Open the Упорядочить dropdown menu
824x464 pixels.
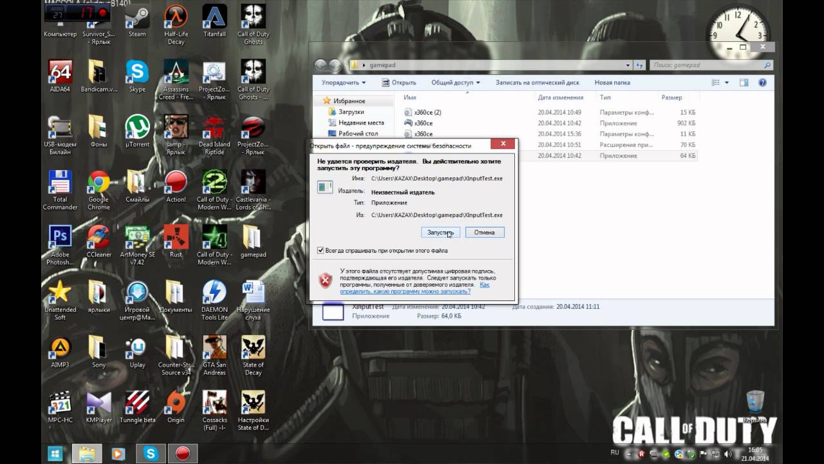(343, 82)
